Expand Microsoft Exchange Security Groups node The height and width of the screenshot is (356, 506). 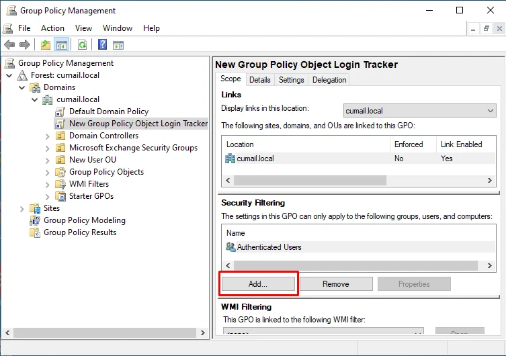(x=48, y=148)
